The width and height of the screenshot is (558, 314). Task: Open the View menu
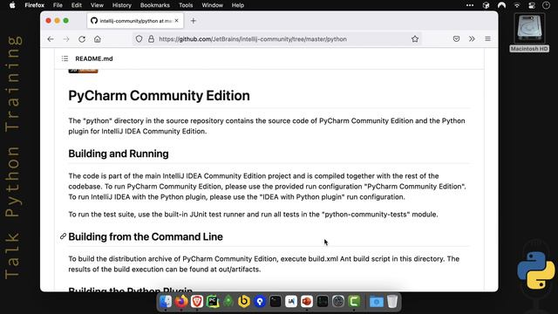[x=97, y=5]
